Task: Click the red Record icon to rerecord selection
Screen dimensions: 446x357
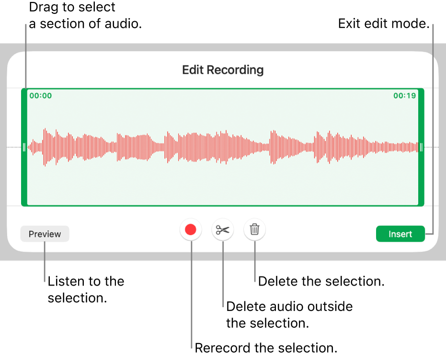Action: coord(191,230)
